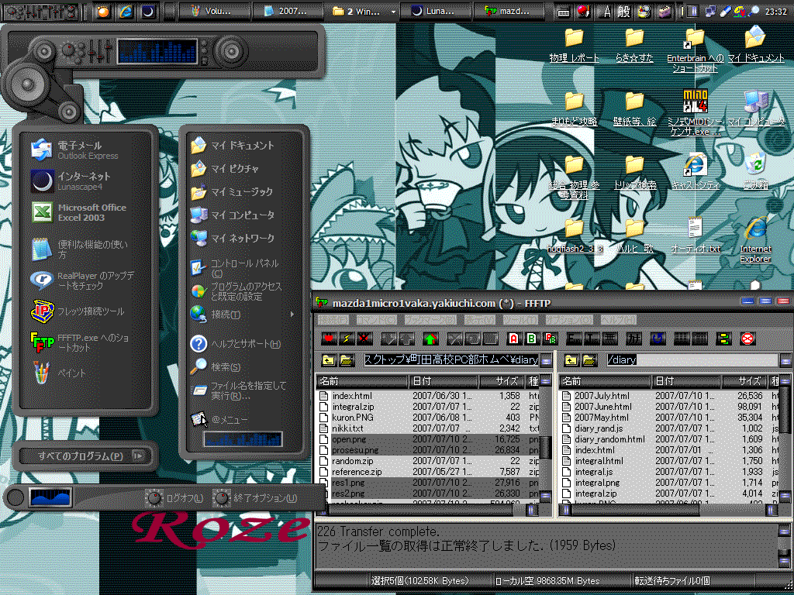Click the FFFTP Connect plug icon
Screen dimensions: 794x595
[x=329, y=339]
